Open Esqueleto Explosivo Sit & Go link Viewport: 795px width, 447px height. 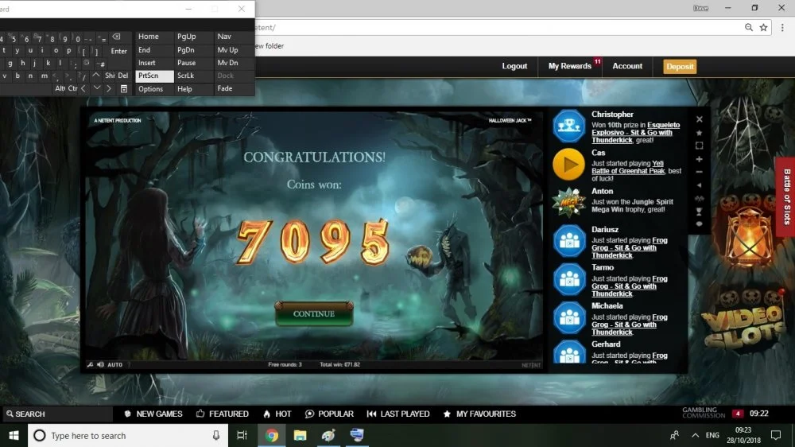pos(636,132)
